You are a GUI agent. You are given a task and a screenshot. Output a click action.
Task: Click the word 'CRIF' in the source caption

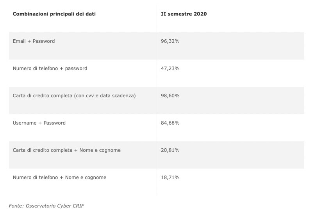coord(78,206)
